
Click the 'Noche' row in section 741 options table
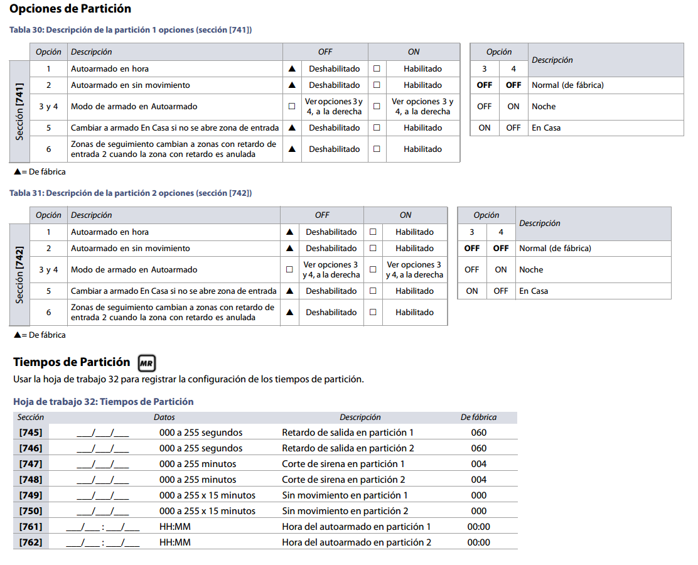click(x=576, y=106)
